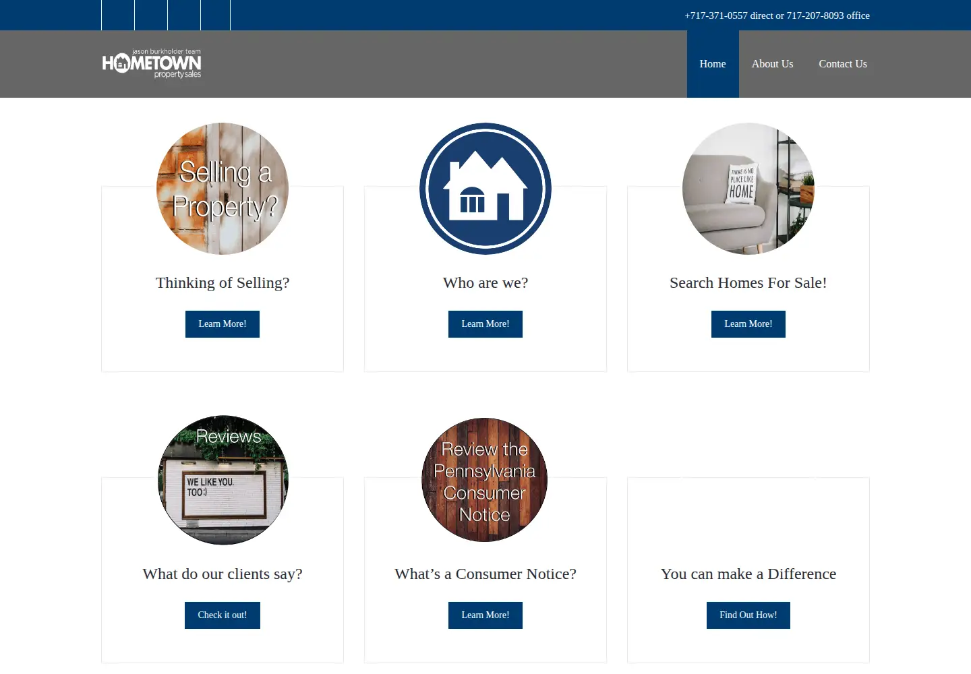Click the Hometown Property Sales logo
Image resolution: width=971 pixels, height=674 pixels.
pyautogui.click(x=152, y=63)
